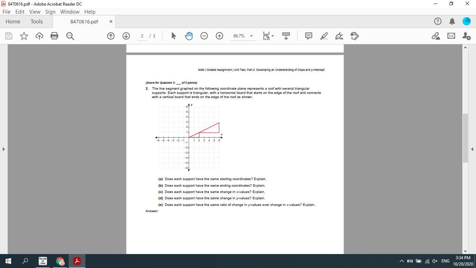Click the current page number field
The width and height of the screenshot is (476, 268).
pos(142,36)
